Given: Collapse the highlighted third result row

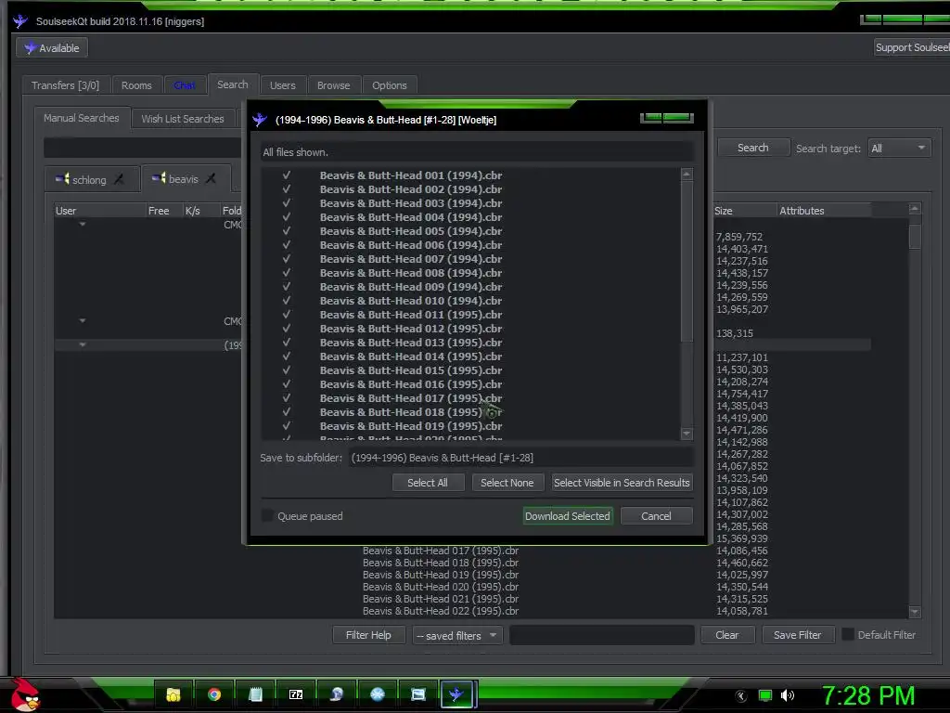Looking at the screenshot, I should coord(83,345).
